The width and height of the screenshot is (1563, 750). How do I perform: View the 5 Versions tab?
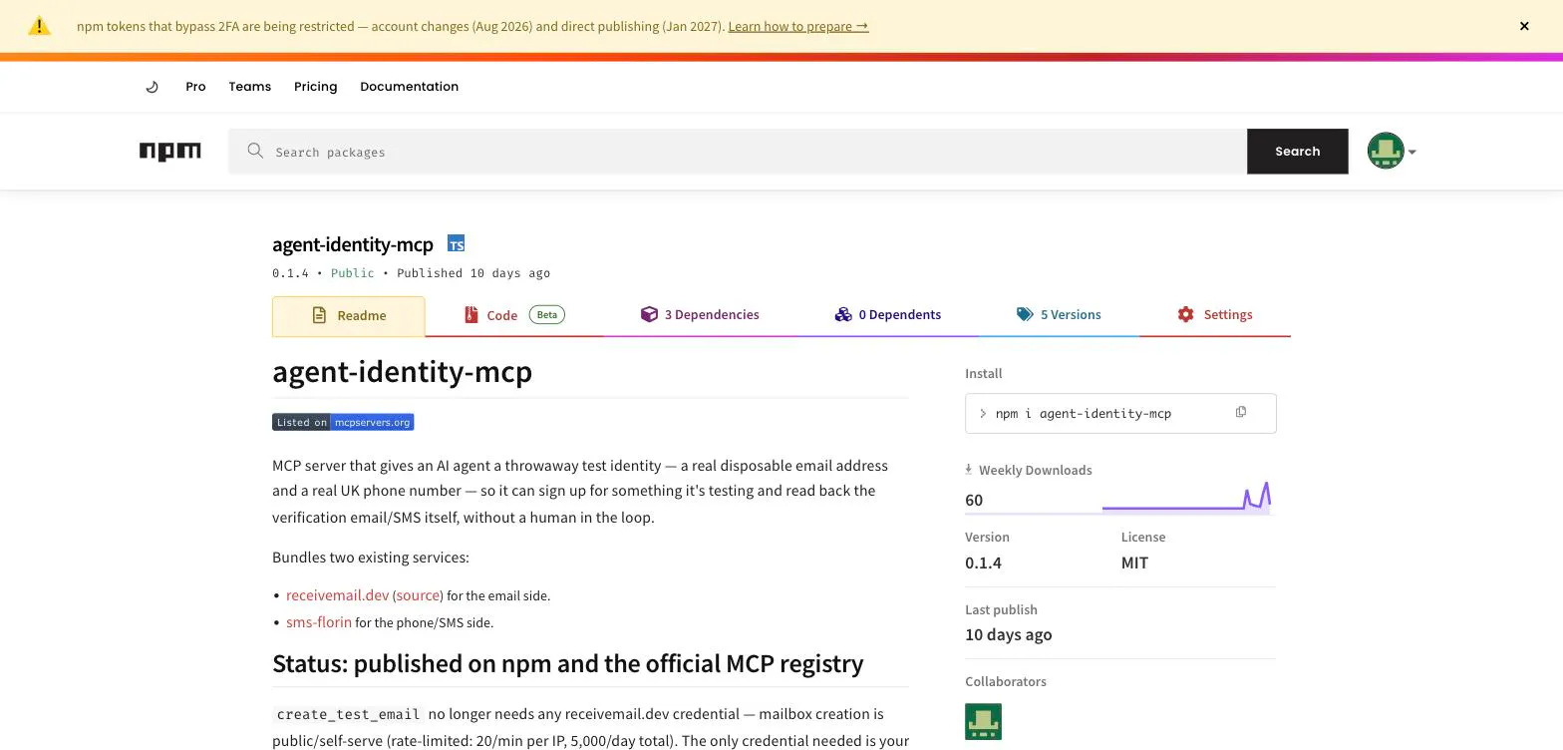click(1059, 315)
